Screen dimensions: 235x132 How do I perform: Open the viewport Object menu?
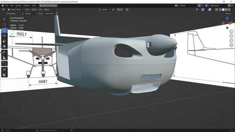tap(47, 10)
